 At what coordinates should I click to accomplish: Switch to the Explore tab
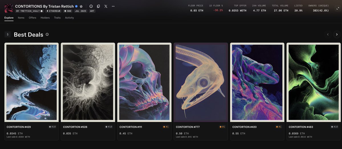(x=9, y=18)
